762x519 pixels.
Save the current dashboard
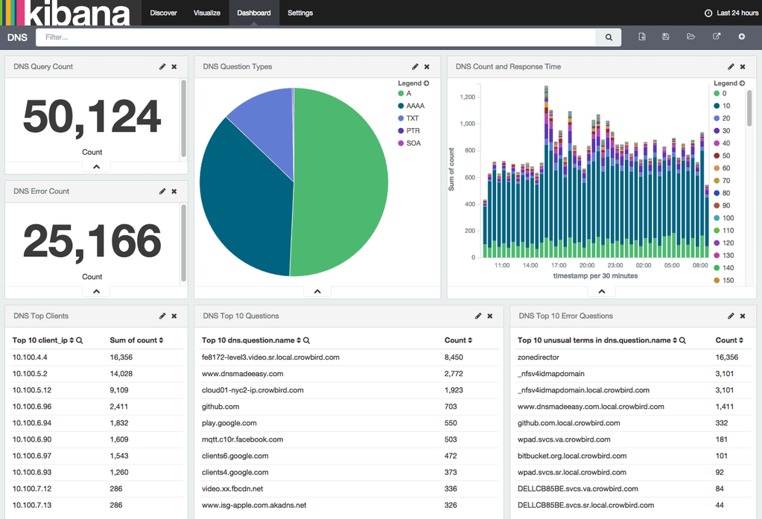[665, 36]
